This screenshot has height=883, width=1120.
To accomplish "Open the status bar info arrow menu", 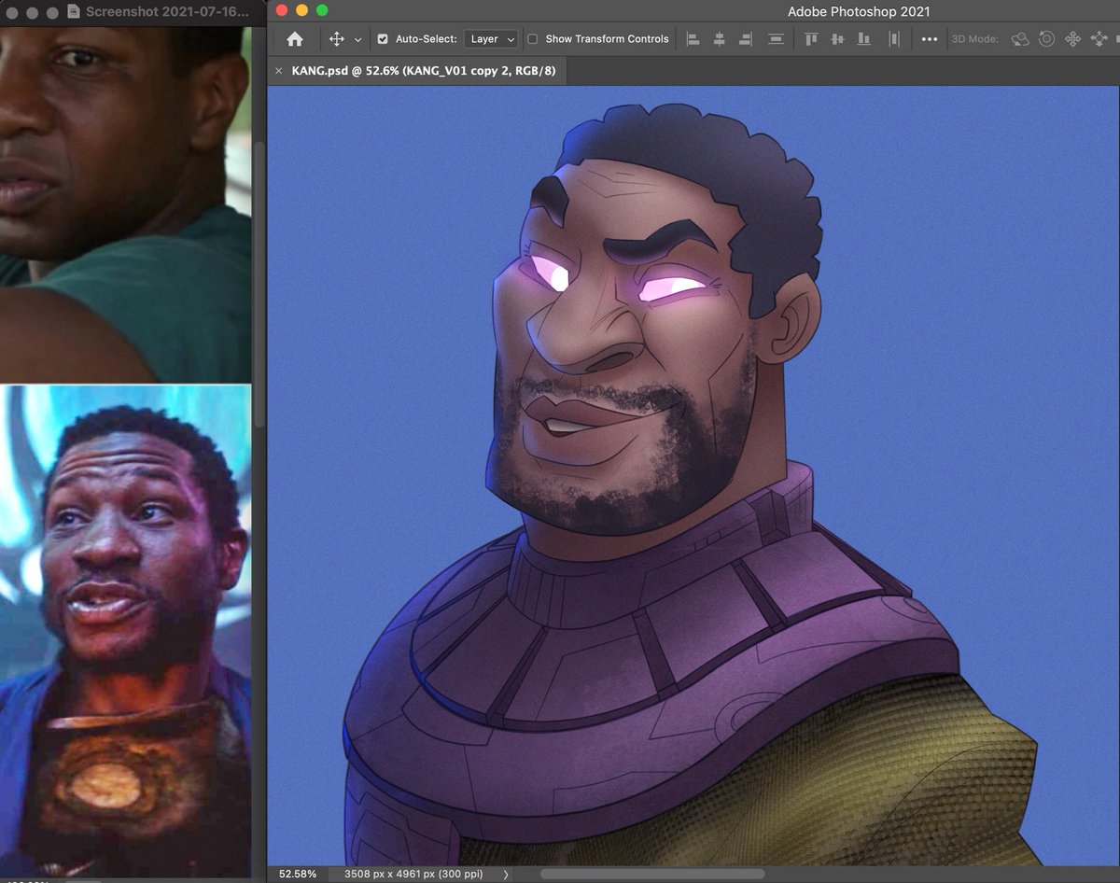I will [x=506, y=875].
